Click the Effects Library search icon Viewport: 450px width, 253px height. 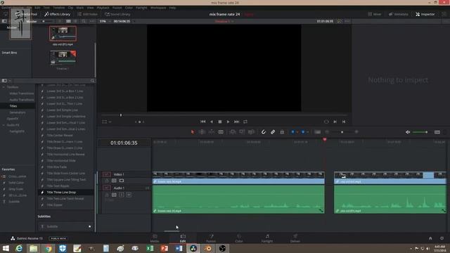pyautogui.click(x=92, y=81)
